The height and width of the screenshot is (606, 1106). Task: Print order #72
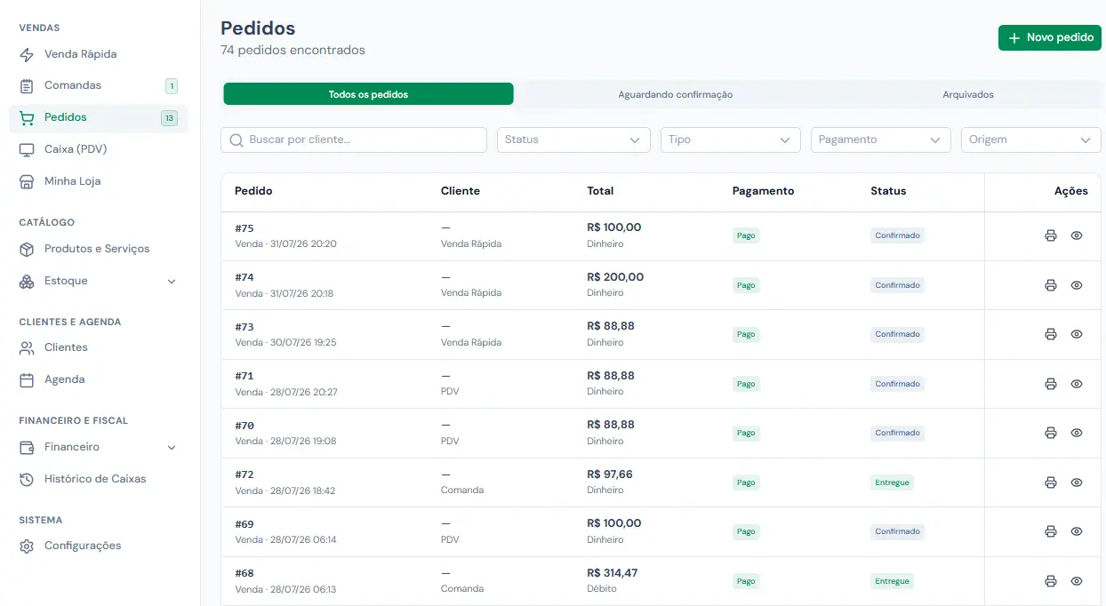pyautogui.click(x=1050, y=482)
